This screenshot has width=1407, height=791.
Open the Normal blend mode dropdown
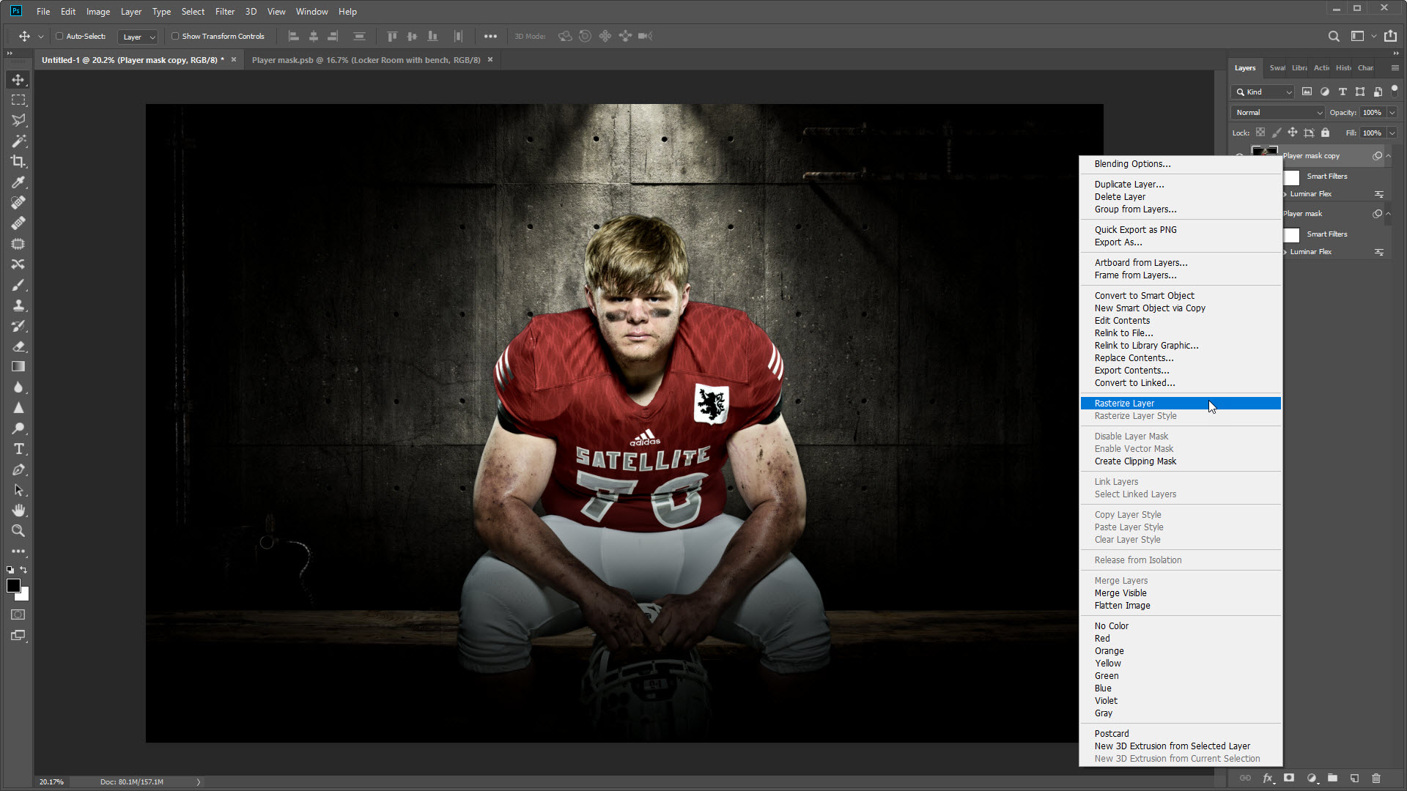(1277, 112)
